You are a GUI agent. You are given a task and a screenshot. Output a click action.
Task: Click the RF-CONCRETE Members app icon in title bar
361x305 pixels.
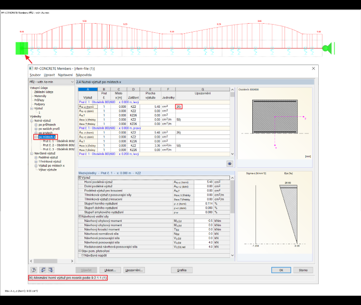click(31, 68)
